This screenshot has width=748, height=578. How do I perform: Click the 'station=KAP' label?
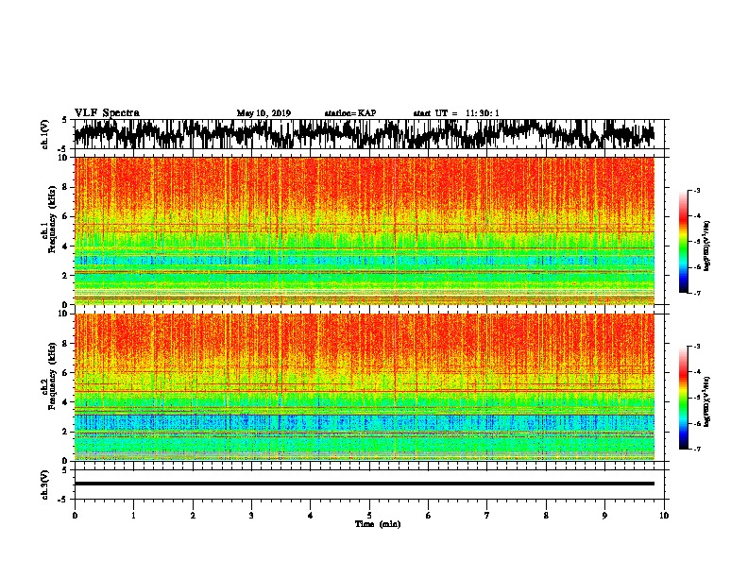pyautogui.click(x=350, y=113)
